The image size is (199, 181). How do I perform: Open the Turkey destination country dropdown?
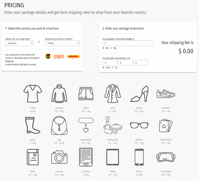pyautogui.click(x=62, y=43)
